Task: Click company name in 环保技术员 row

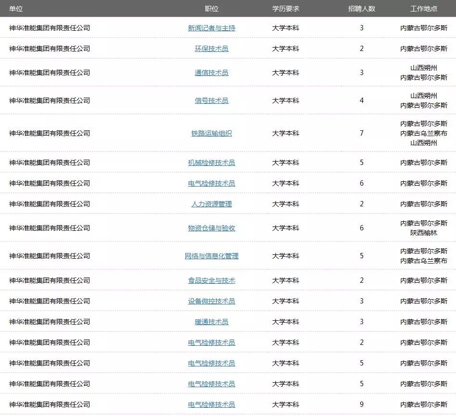Action: coord(50,49)
